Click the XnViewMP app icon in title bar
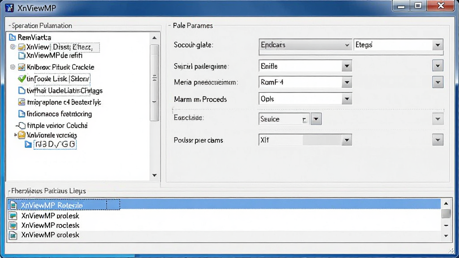 click(x=9, y=8)
